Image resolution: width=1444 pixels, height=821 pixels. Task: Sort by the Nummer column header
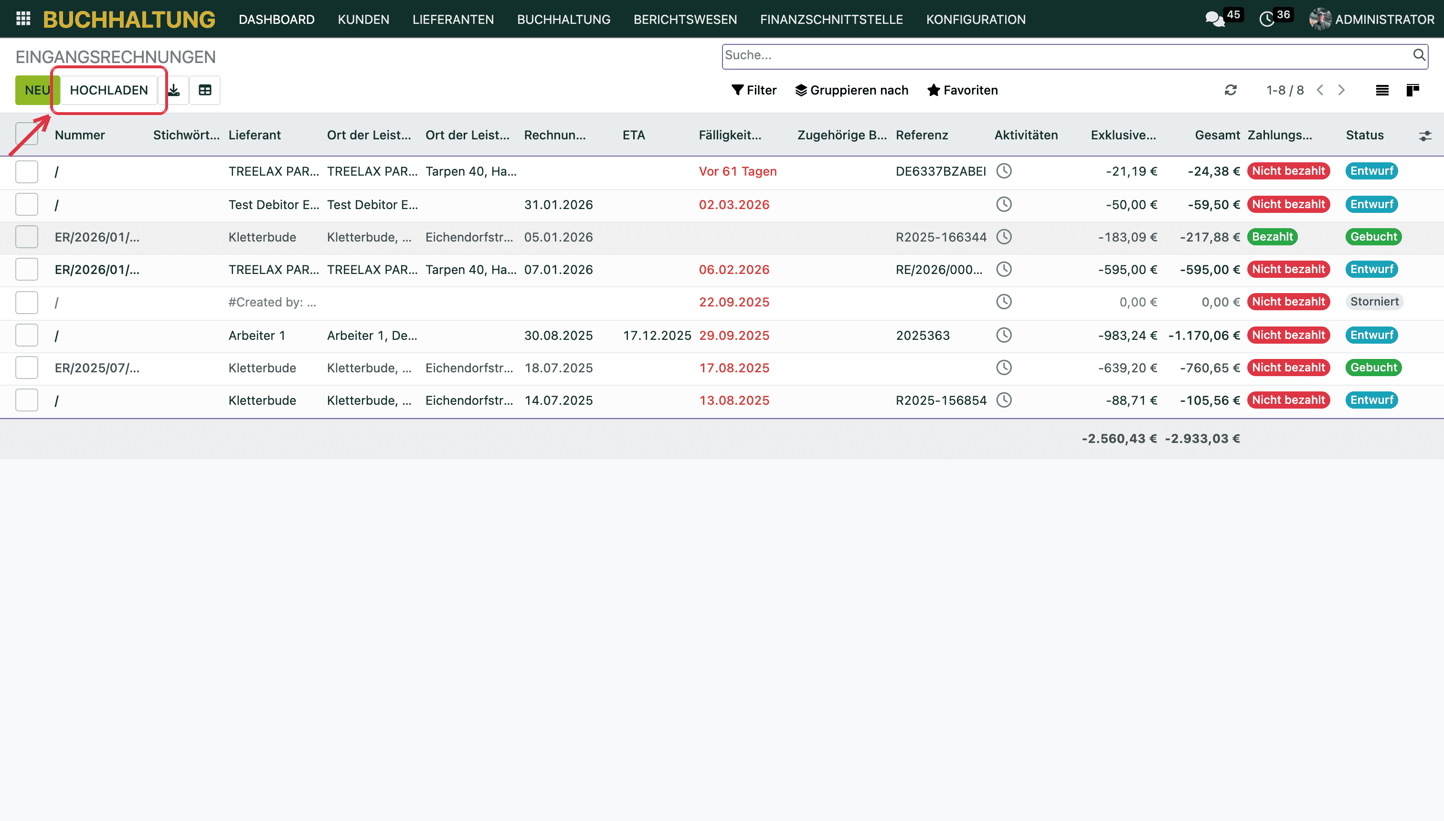[x=80, y=136]
